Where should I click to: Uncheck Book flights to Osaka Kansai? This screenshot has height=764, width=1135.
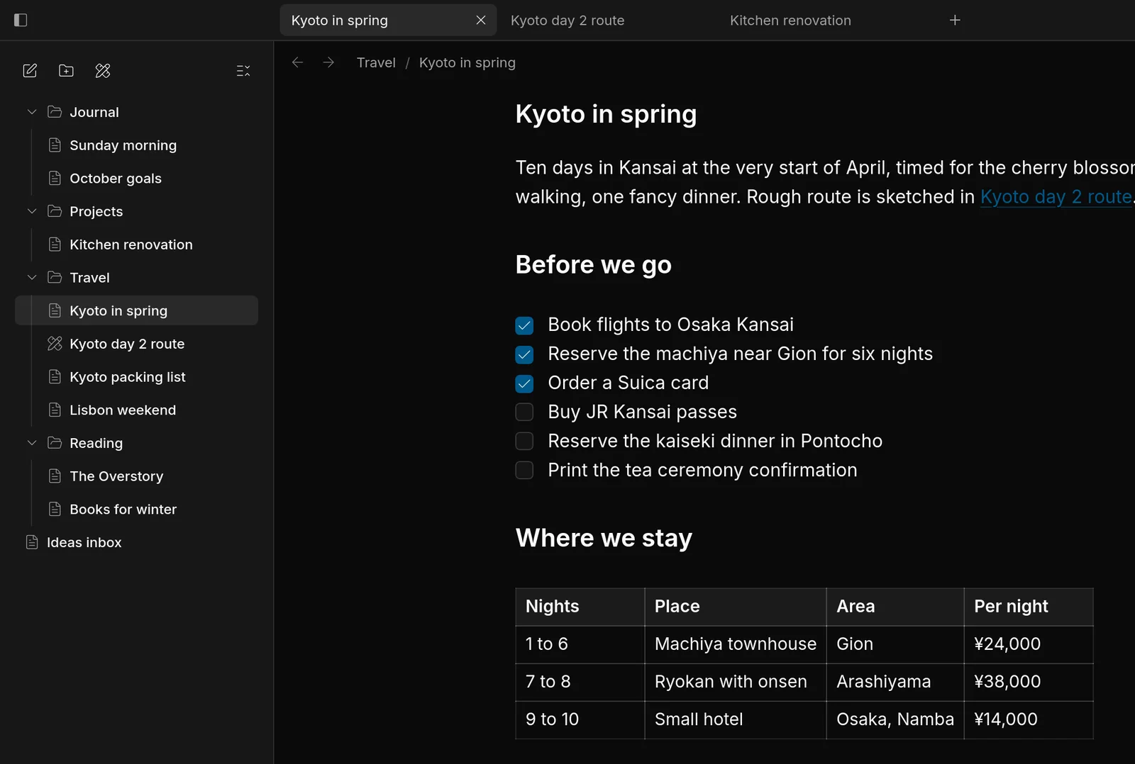click(524, 325)
